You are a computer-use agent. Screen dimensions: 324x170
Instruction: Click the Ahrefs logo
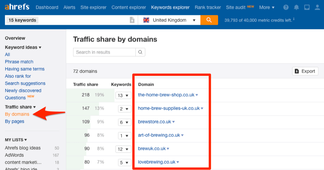tap(17, 7)
